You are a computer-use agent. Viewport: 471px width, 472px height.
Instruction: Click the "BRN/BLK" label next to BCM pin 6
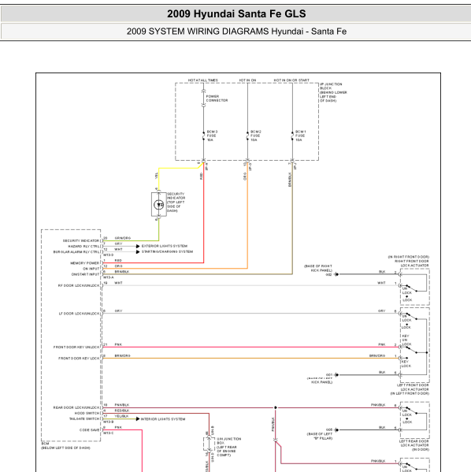point(122,272)
